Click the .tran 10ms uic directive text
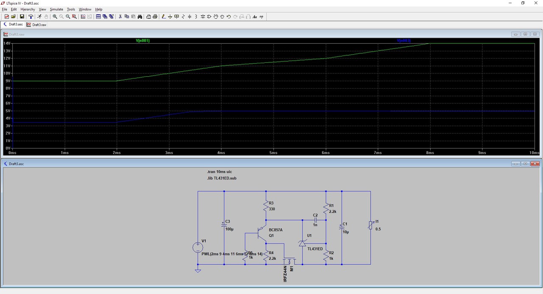The width and height of the screenshot is (543, 294). (x=219, y=172)
